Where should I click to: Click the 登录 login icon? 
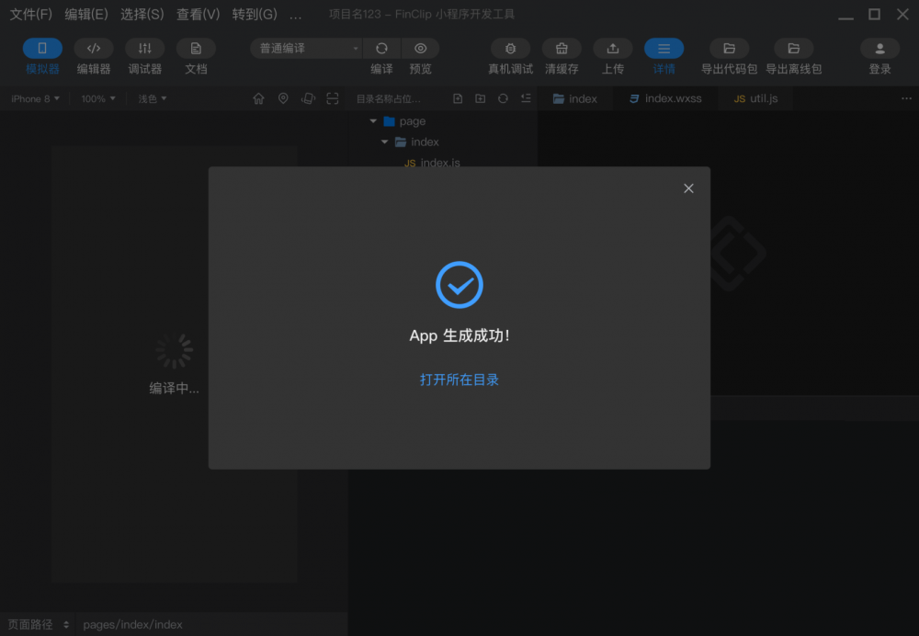pyautogui.click(x=879, y=49)
